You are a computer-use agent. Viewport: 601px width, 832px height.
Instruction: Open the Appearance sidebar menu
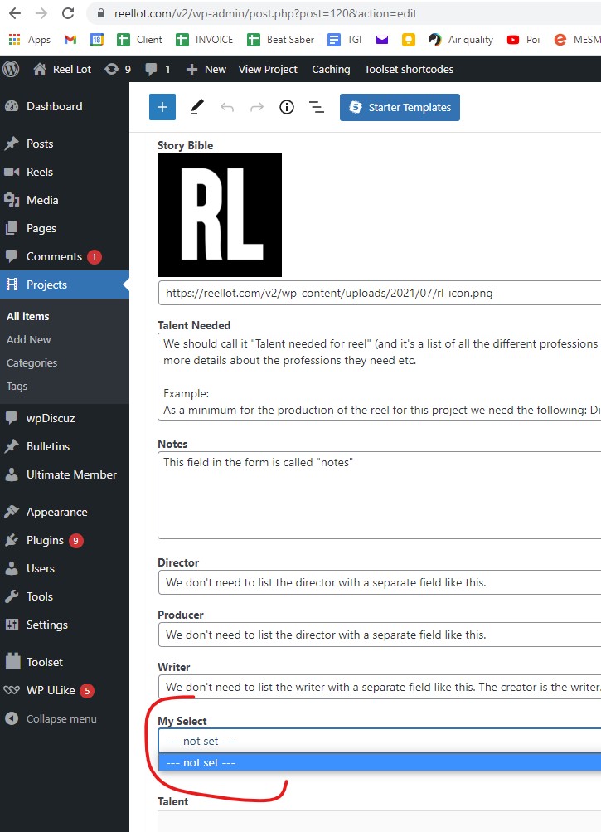(64, 512)
